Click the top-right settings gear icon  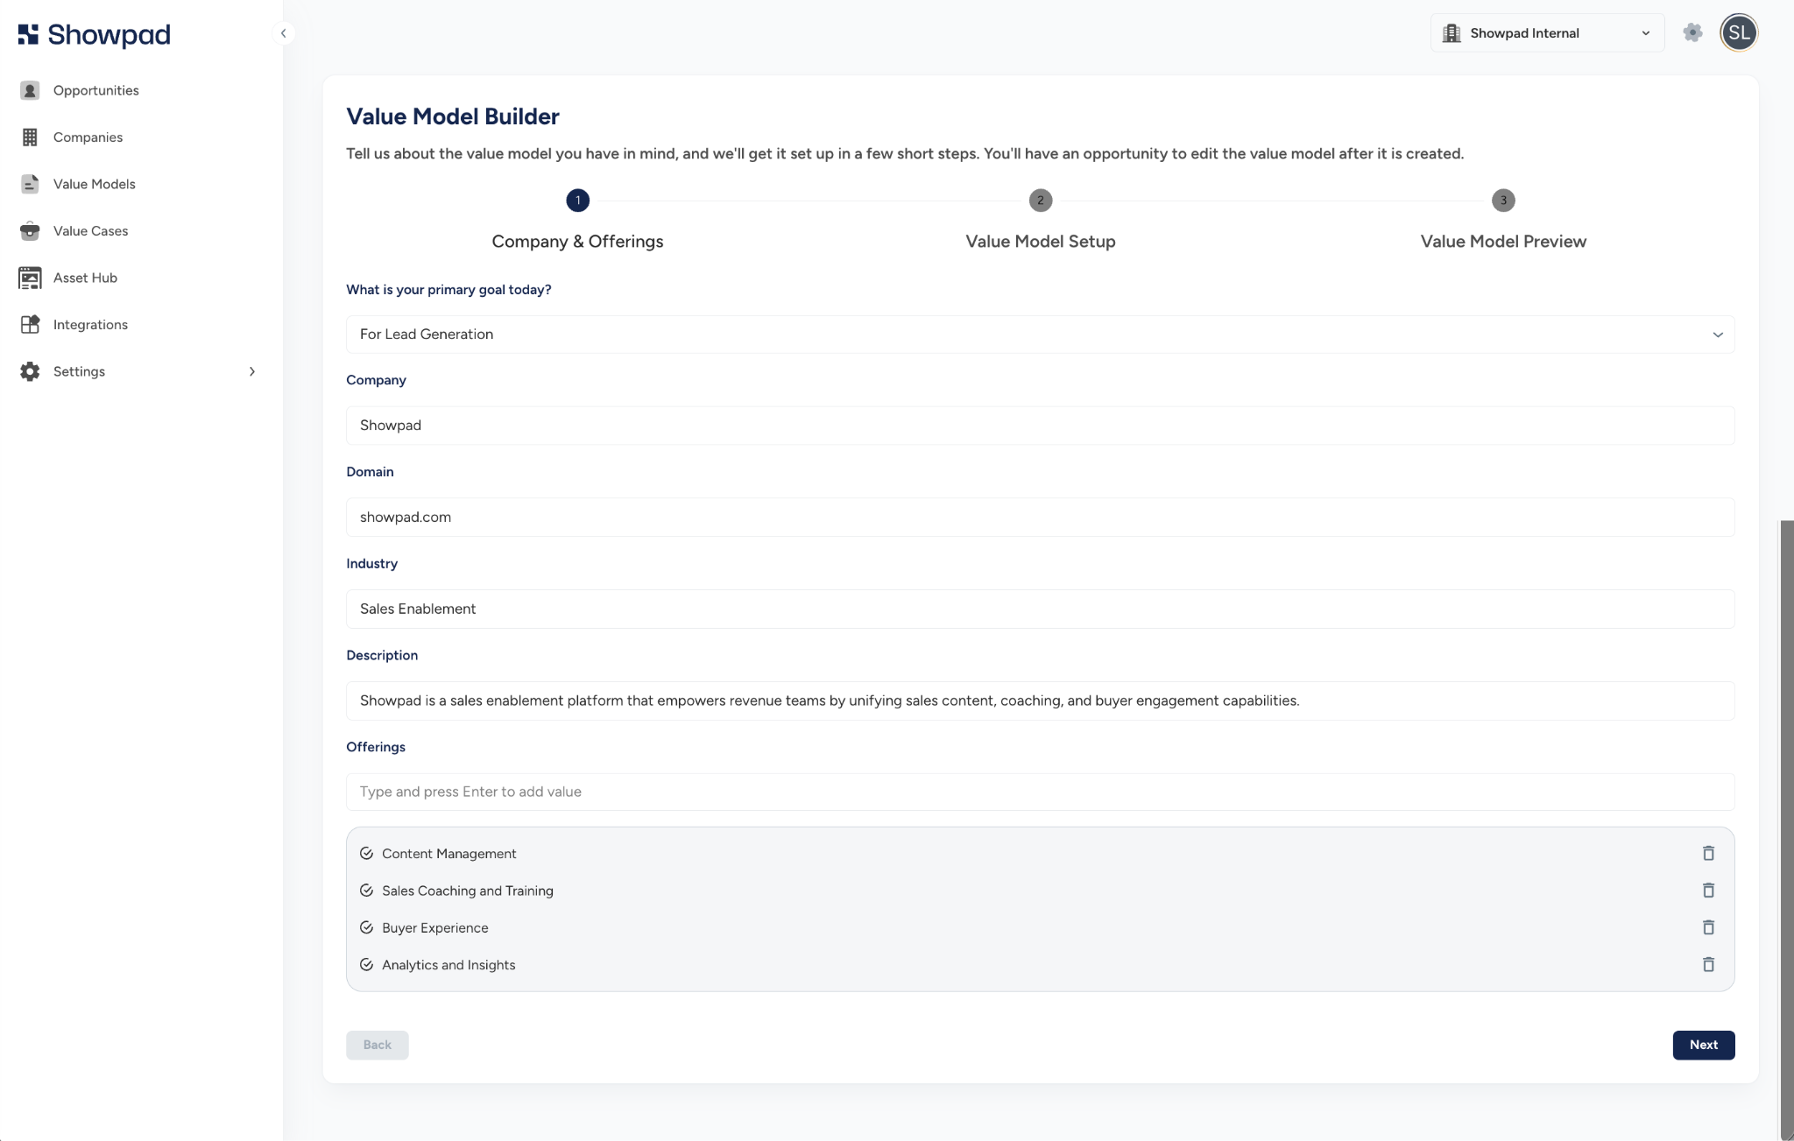pyautogui.click(x=1692, y=33)
